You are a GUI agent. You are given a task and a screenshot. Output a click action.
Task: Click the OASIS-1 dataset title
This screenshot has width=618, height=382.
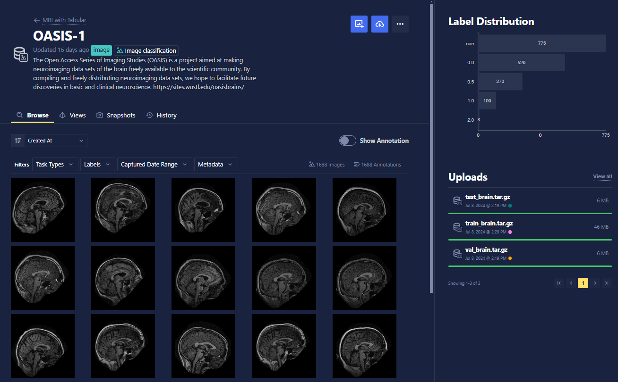click(59, 35)
